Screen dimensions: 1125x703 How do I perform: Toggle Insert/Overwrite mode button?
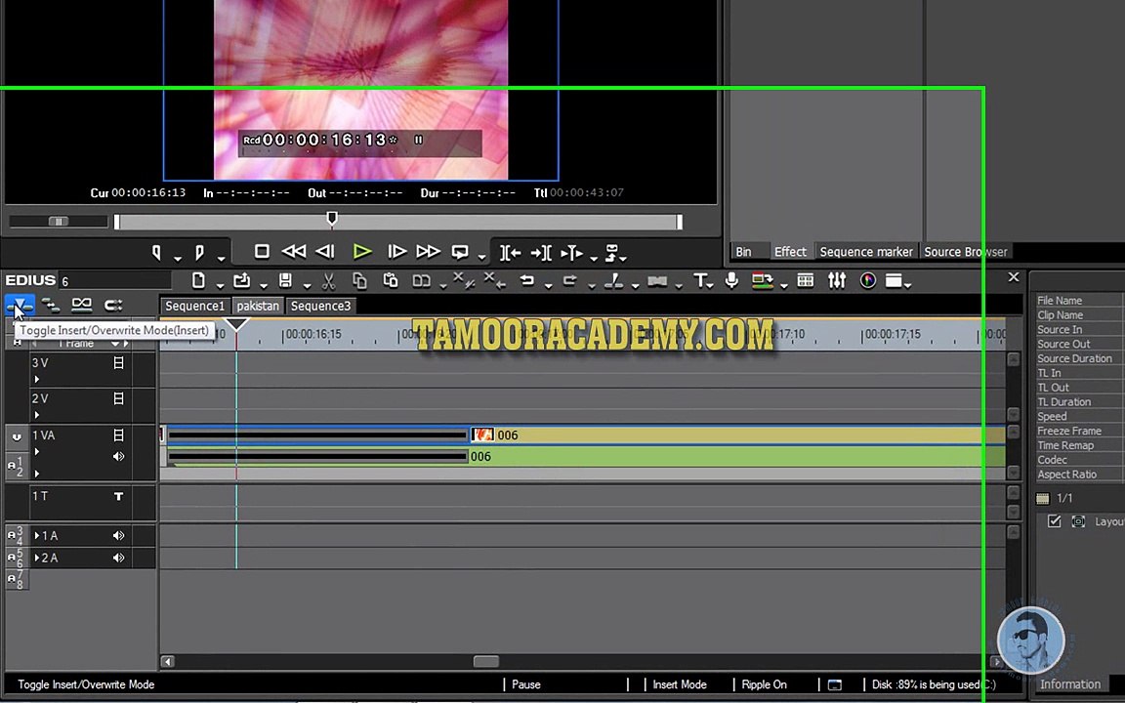click(19, 306)
